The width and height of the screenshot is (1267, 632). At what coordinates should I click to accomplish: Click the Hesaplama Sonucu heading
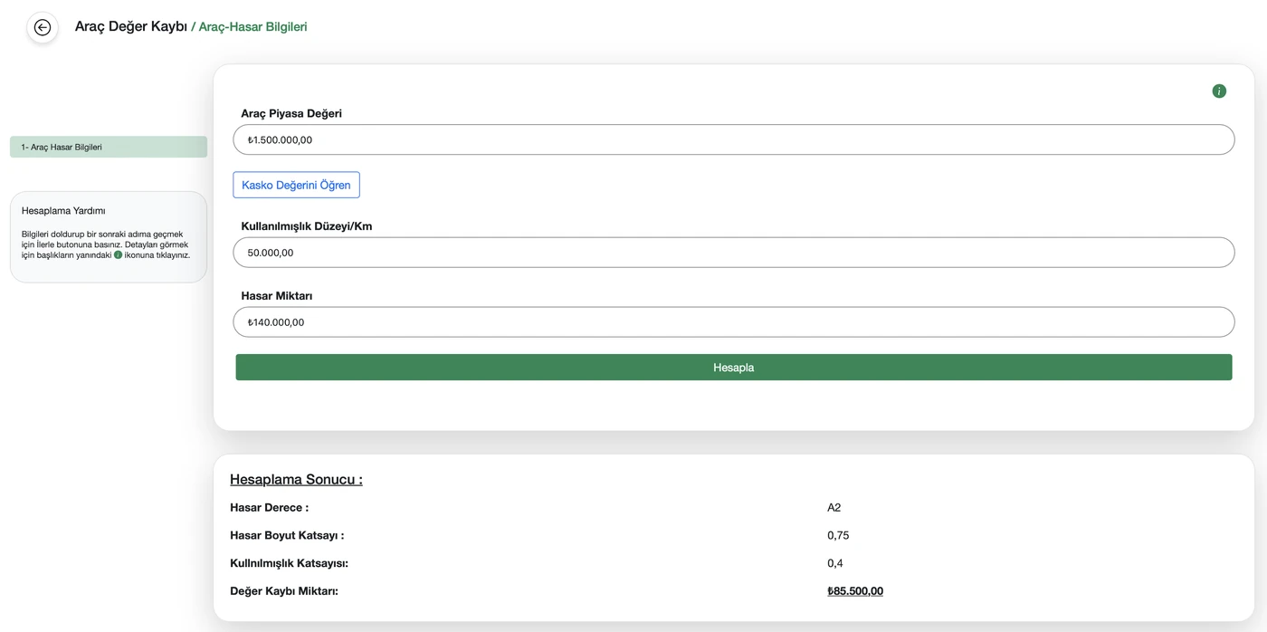296,480
